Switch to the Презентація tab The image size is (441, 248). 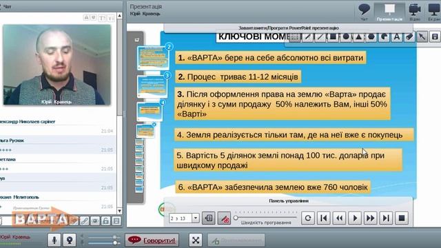(x=389, y=12)
